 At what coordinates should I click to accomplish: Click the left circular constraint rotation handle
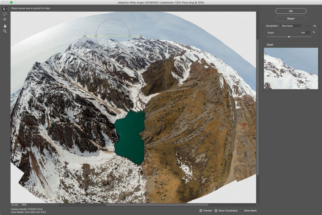tap(96, 36)
